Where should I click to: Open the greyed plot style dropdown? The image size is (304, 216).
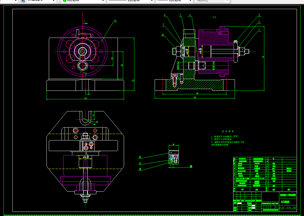[213, 1]
